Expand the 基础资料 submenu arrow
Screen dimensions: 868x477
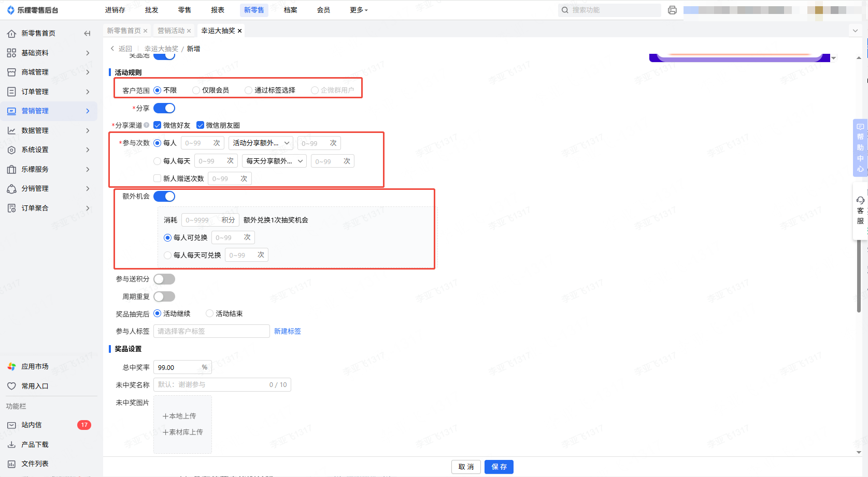88,53
